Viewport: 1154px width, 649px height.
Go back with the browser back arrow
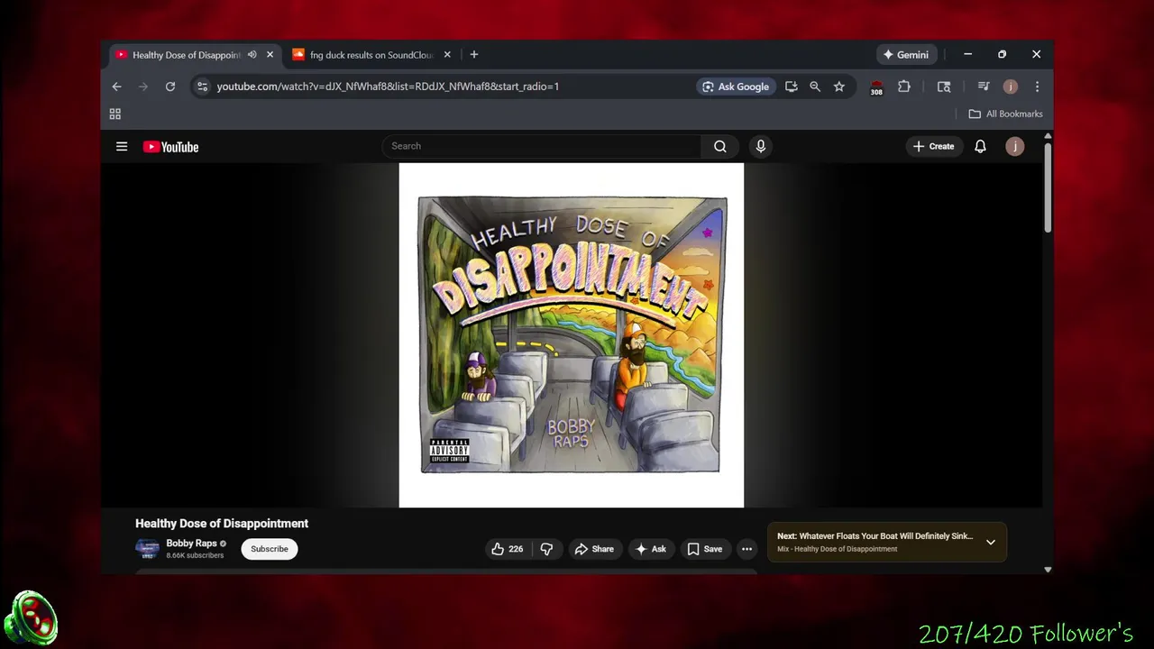(x=116, y=87)
